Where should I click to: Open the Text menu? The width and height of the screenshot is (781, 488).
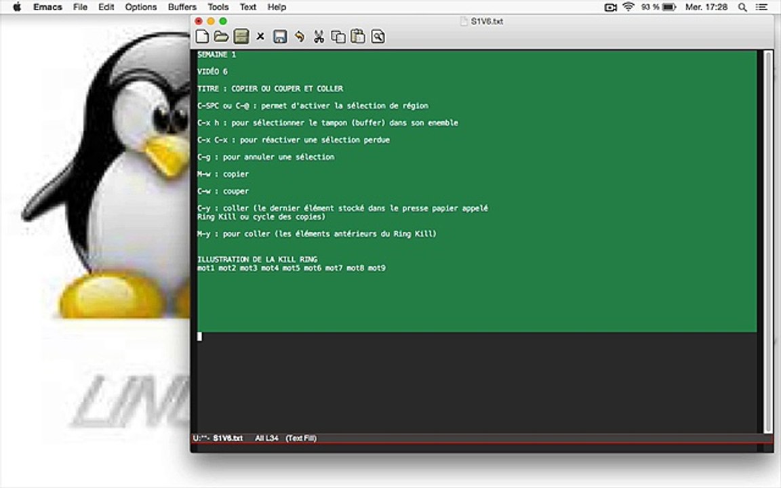(x=247, y=7)
